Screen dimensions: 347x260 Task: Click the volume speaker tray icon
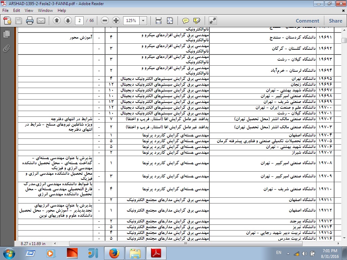coord(305,254)
